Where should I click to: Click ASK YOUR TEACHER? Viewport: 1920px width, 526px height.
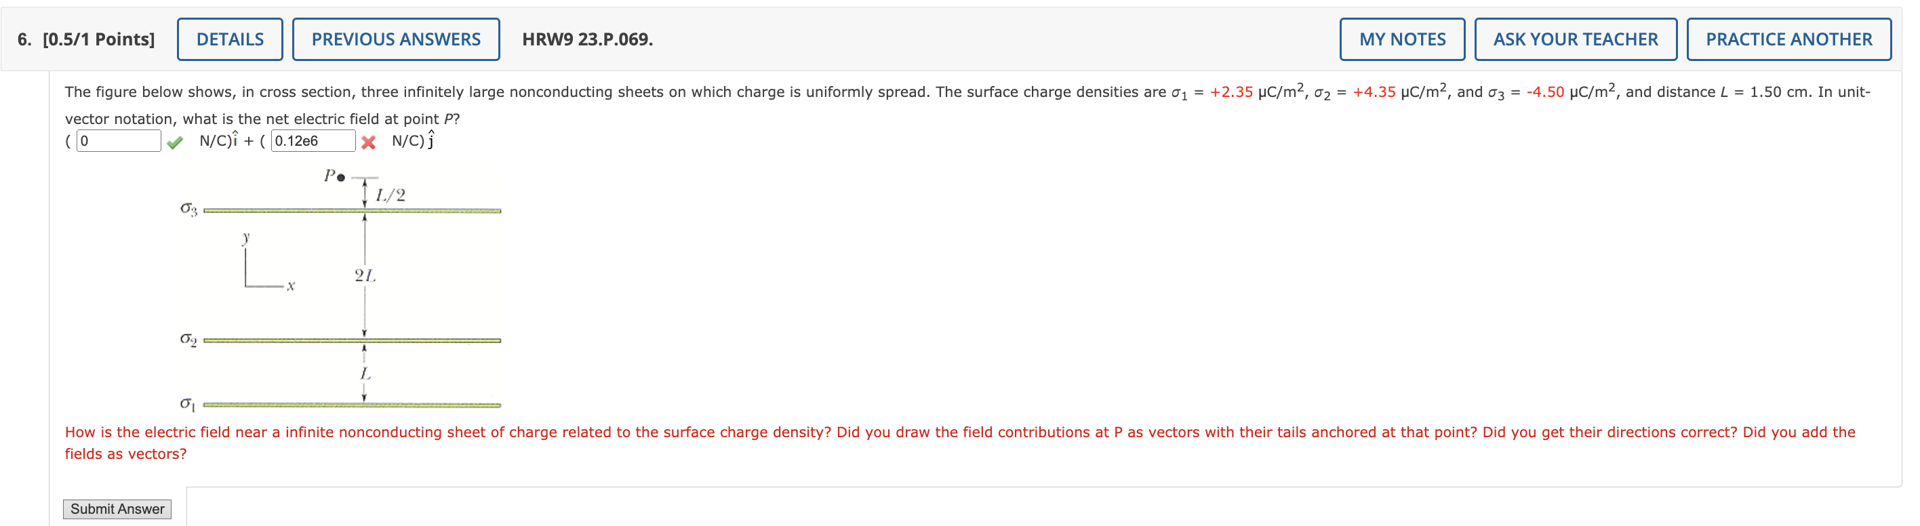click(x=1576, y=39)
